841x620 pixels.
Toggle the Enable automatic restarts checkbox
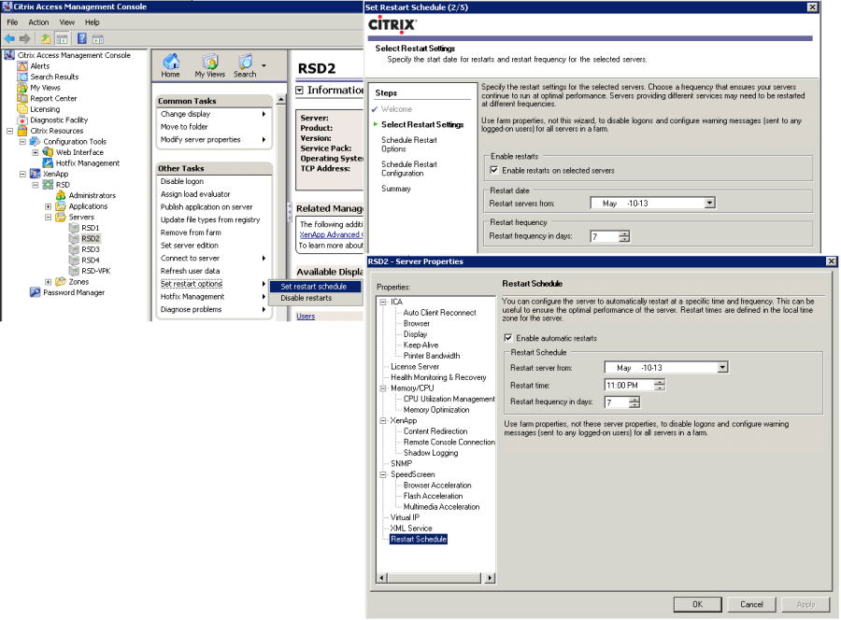click(507, 338)
